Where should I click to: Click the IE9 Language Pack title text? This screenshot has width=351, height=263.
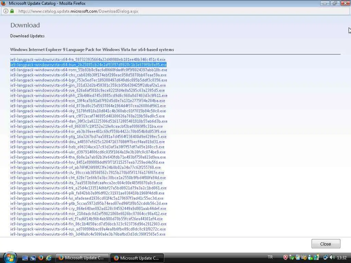coord(92,50)
